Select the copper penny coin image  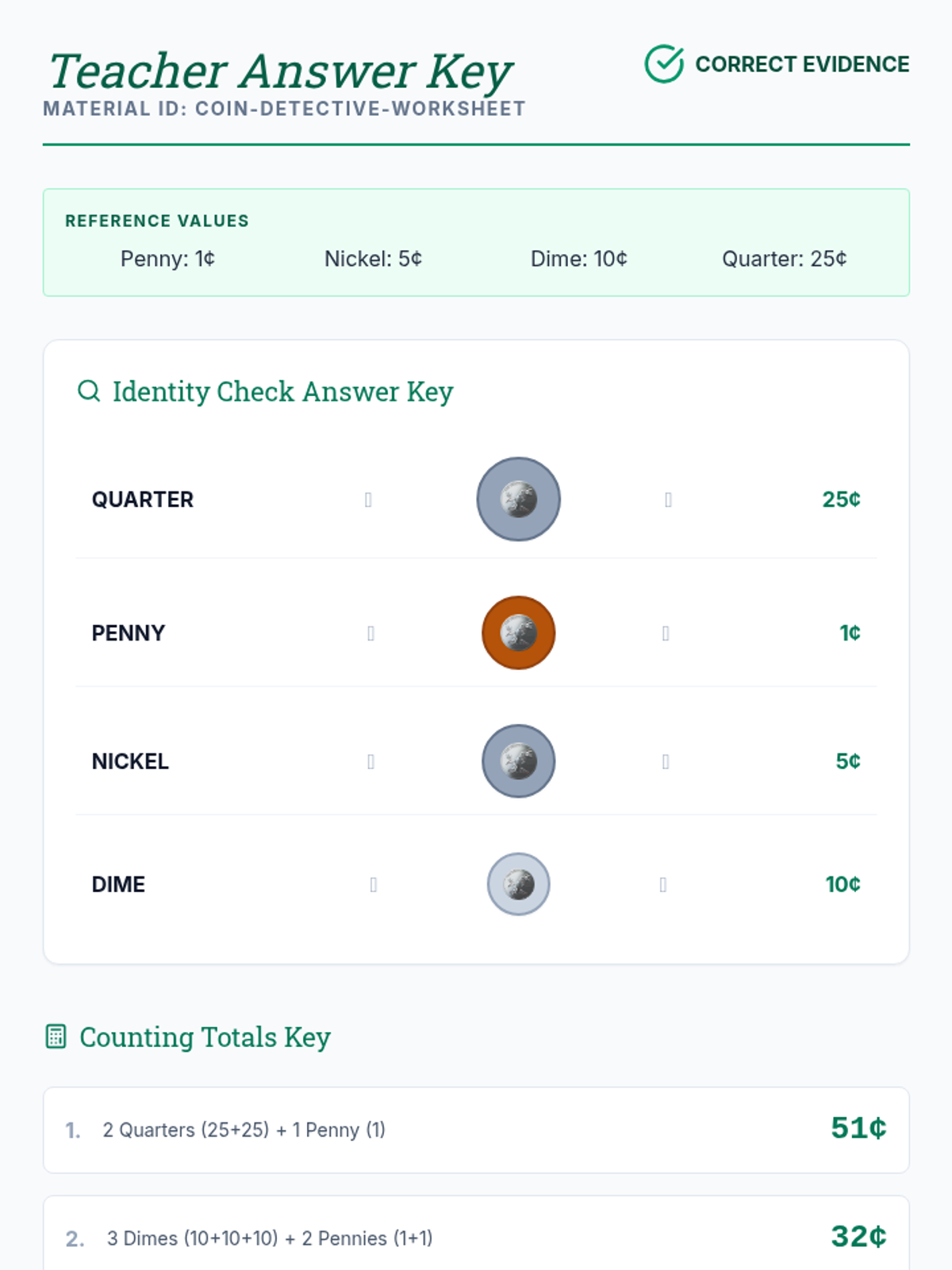[519, 633]
